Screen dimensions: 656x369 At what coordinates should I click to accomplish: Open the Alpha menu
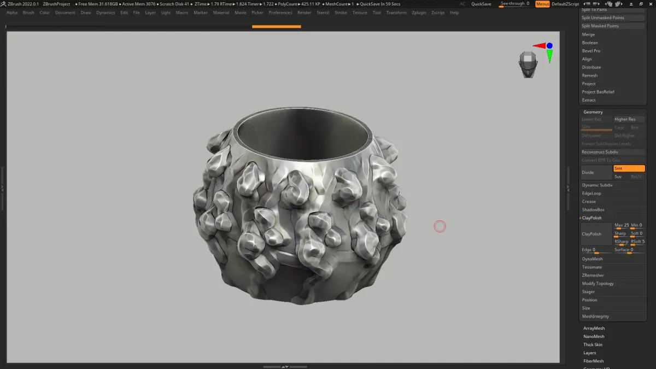pyautogui.click(x=12, y=13)
